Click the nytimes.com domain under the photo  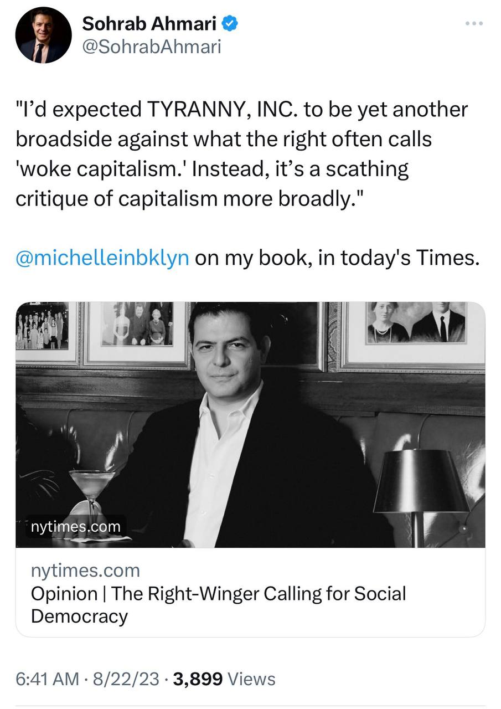click(85, 570)
